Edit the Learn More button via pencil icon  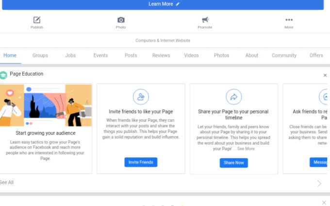[178, 4]
